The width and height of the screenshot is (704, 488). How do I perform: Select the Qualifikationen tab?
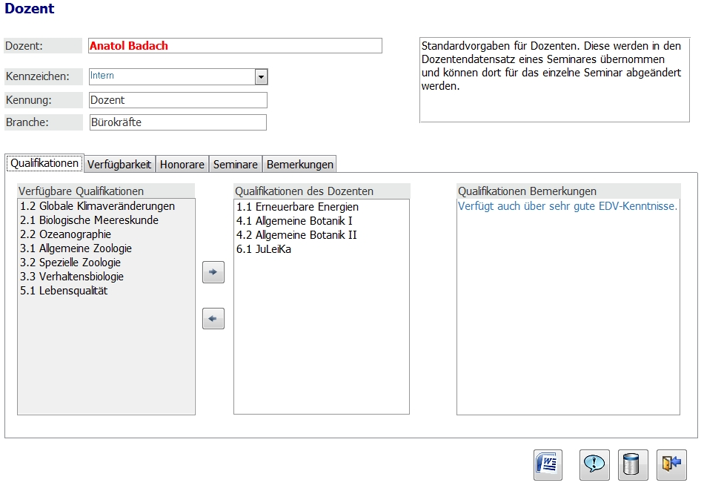44,163
